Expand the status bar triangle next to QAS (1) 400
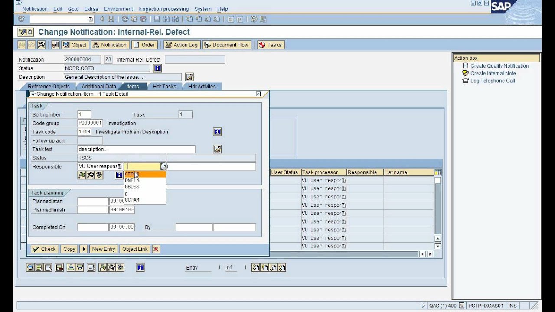Viewport: 555px width, 312px height. coord(423,305)
